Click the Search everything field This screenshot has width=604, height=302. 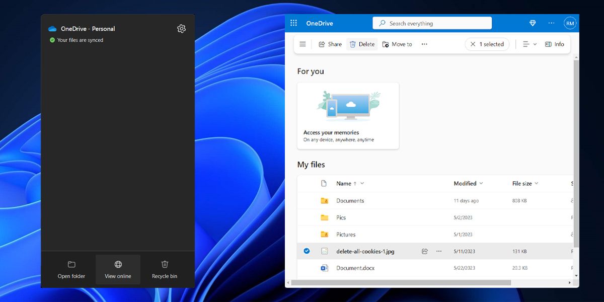pos(432,23)
